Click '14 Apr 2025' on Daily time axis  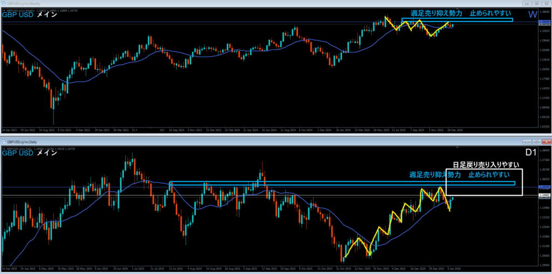(9, 268)
